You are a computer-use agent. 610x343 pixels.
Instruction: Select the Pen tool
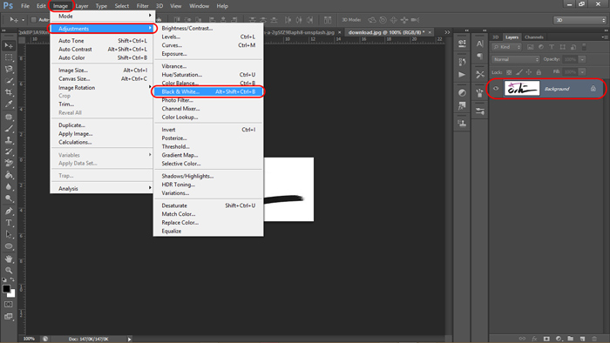click(9, 211)
